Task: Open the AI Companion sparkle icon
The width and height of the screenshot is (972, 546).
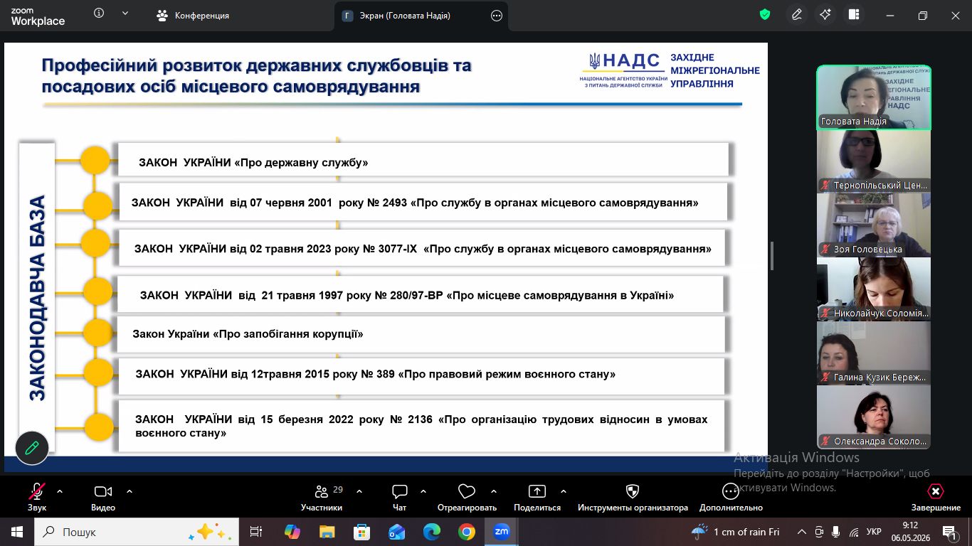Action: click(825, 15)
